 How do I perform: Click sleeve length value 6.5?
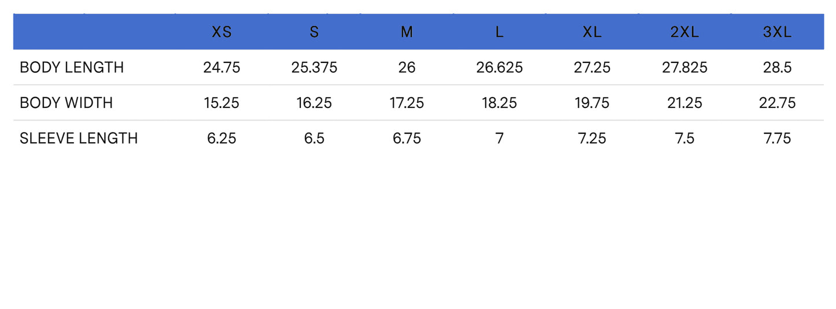point(314,139)
